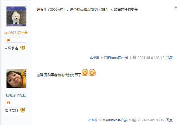Reply to the 11楼 post
This screenshot has height=125, width=177.
pos(169,58)
